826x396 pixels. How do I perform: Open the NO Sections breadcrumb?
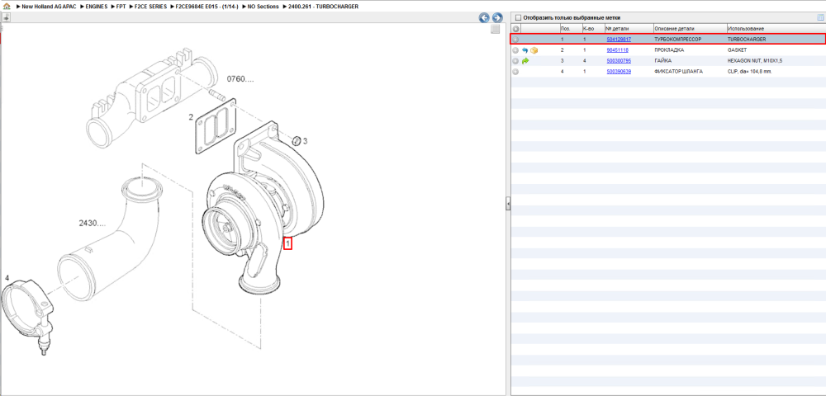[x=263, y=7]
